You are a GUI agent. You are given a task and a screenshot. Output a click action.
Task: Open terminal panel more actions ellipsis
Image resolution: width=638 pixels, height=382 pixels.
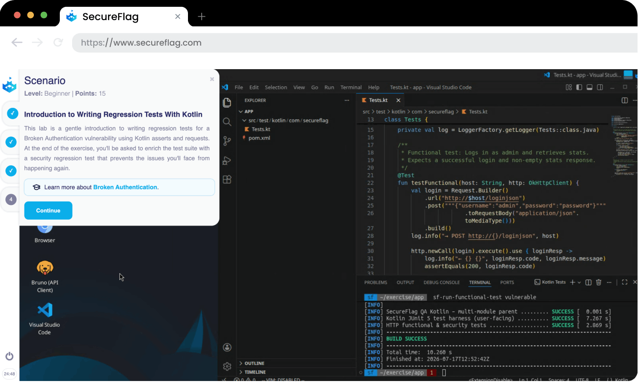coord(609,282)
